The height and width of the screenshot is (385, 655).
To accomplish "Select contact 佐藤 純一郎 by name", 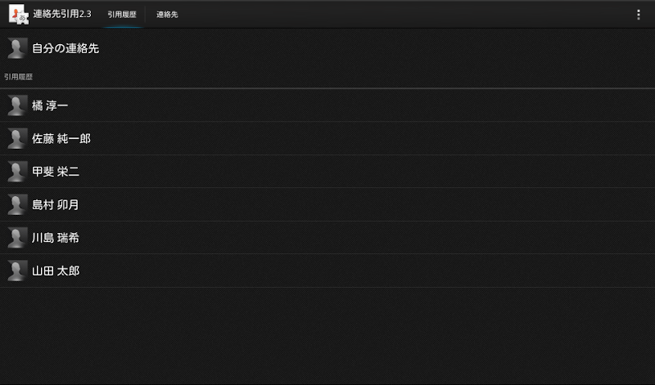I will click(x=61, y=138).
